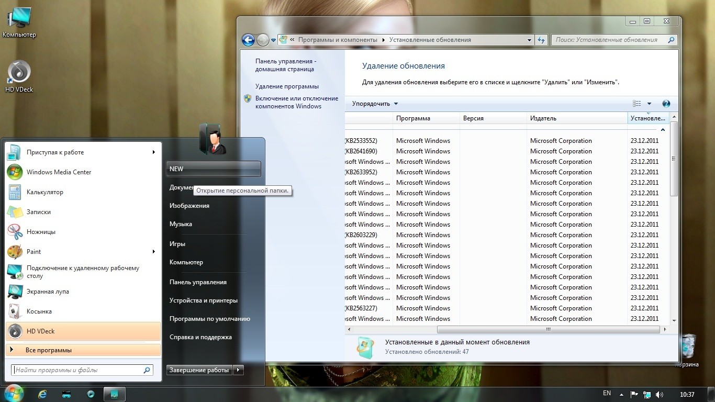
Task: Start the Косынка solitaire game
Action: click(83, 311)
